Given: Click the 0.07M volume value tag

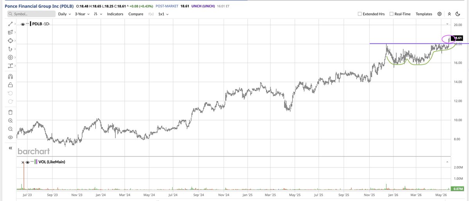Looking at the screenshot, I should (458, 189).
